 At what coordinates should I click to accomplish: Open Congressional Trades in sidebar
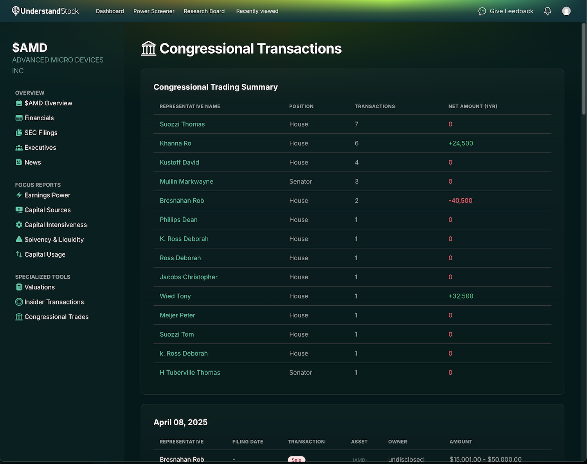[x=56, y=317]
